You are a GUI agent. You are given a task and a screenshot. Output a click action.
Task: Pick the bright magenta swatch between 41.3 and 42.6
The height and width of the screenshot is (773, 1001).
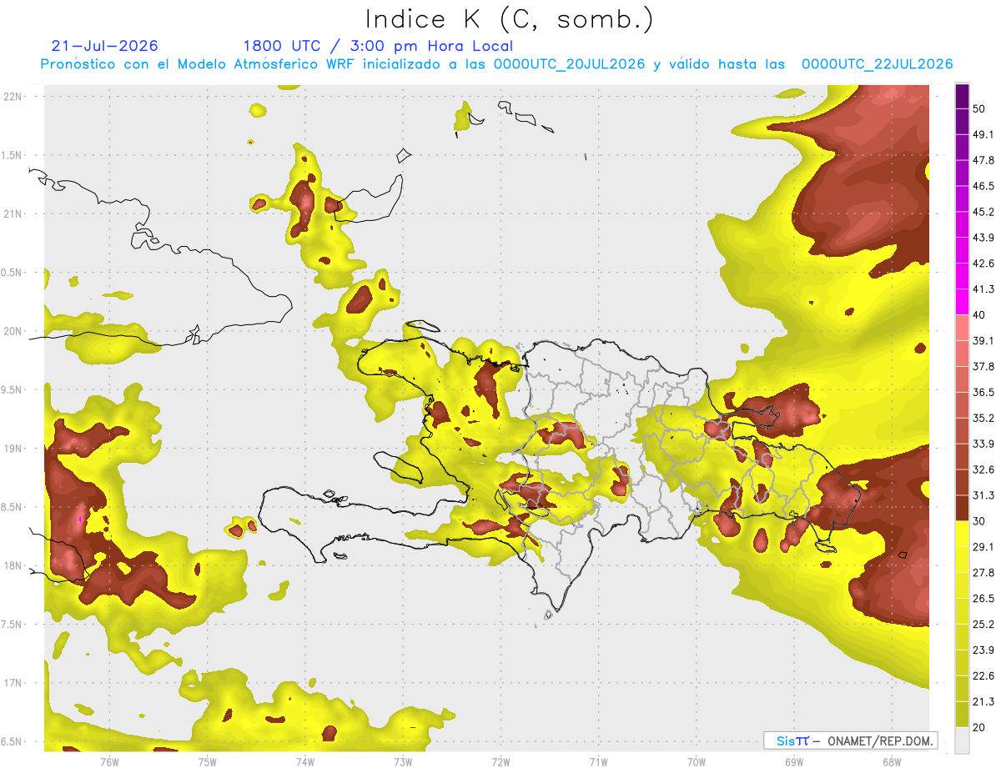click(962, 276)
